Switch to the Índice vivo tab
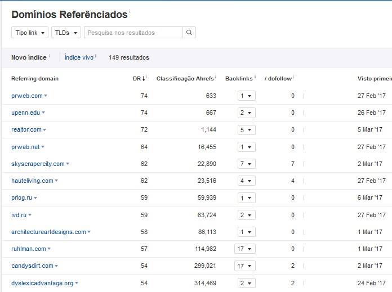The image size is (392, 292). pos(79,57)
